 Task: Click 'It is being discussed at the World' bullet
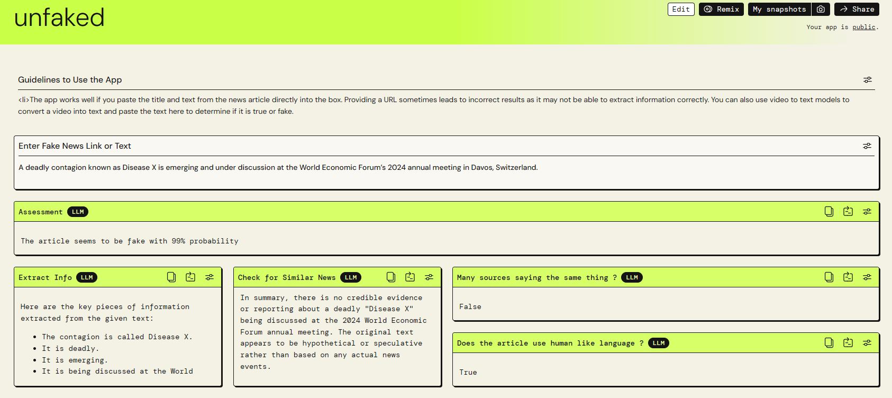click(x=117, y=372)
